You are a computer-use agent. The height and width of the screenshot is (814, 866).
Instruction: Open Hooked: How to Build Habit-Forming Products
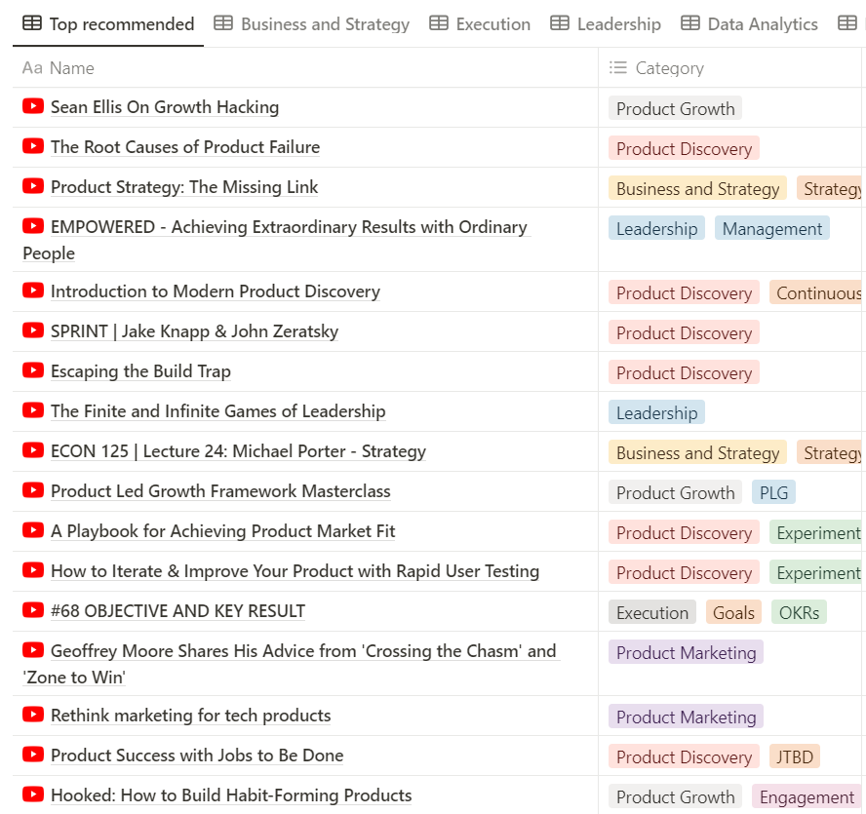pyautogui.click(x=231, y=795)
